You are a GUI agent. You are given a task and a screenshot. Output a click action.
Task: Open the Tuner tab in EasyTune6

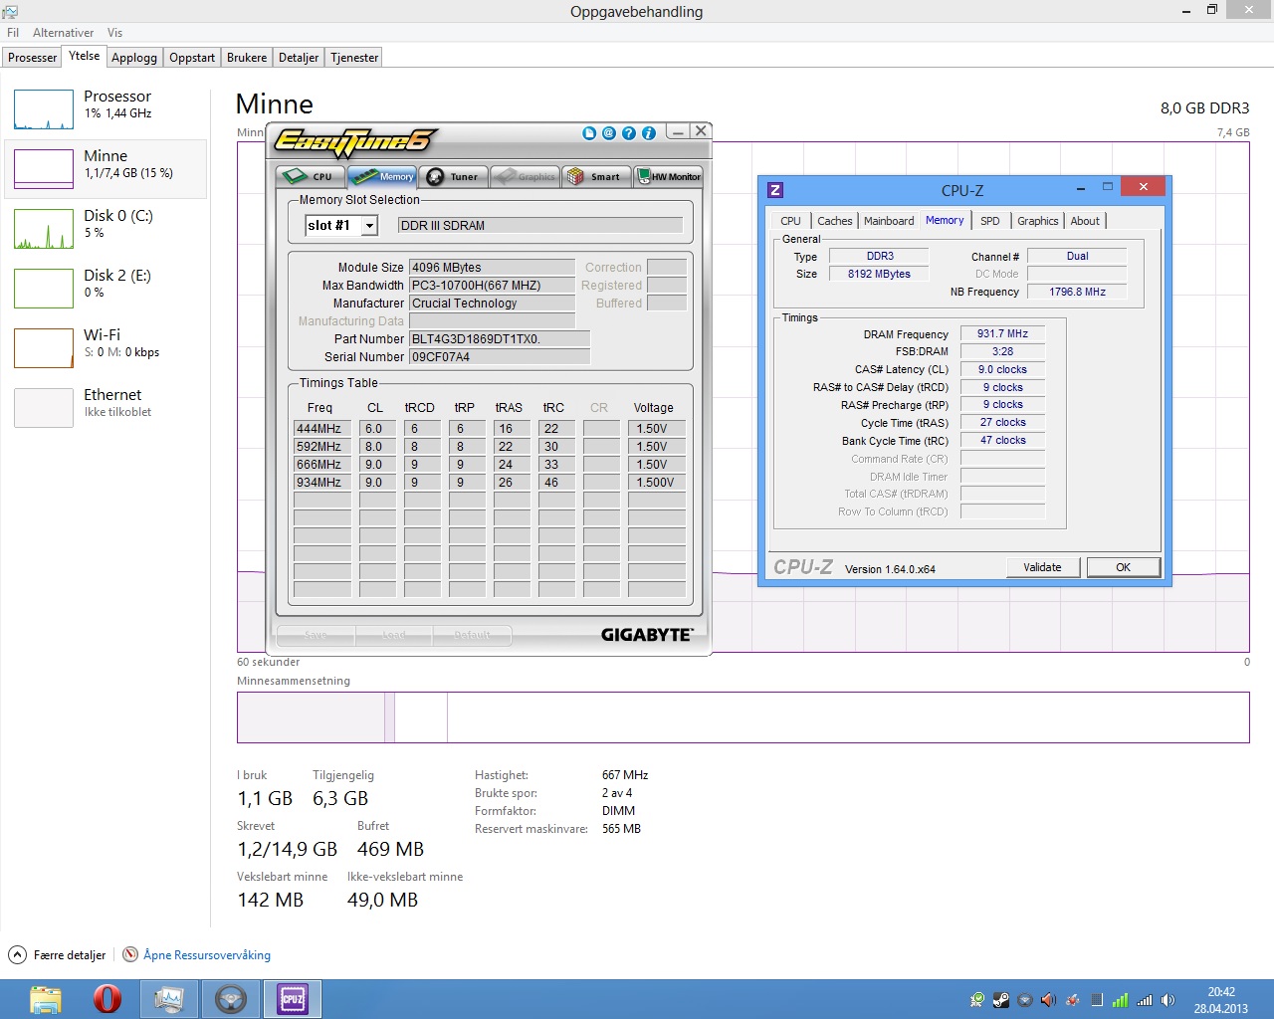pos(453,176)
